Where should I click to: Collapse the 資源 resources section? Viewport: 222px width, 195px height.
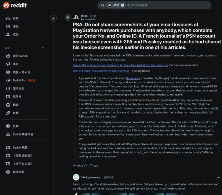(43, 48)
